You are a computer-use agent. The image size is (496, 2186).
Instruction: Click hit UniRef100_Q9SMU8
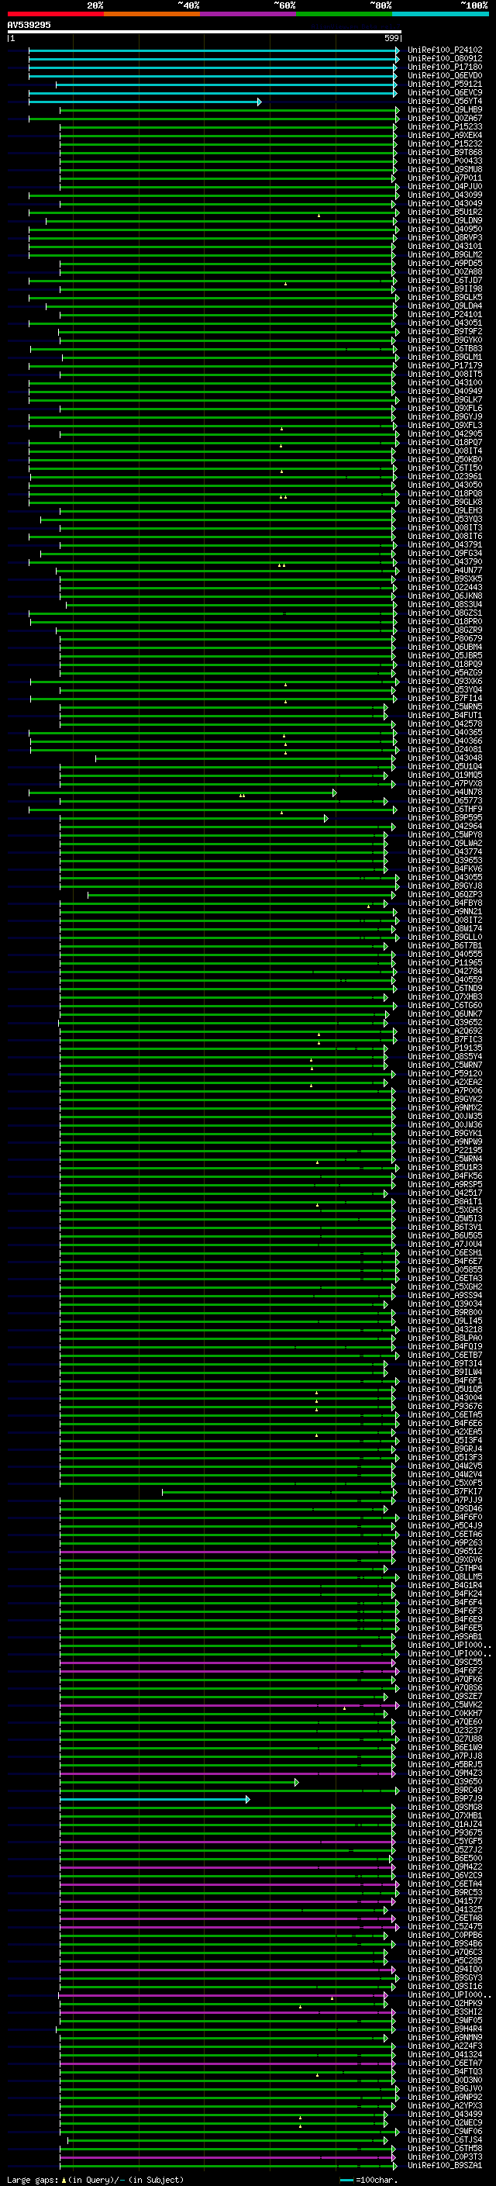click(x=445, y=169)
